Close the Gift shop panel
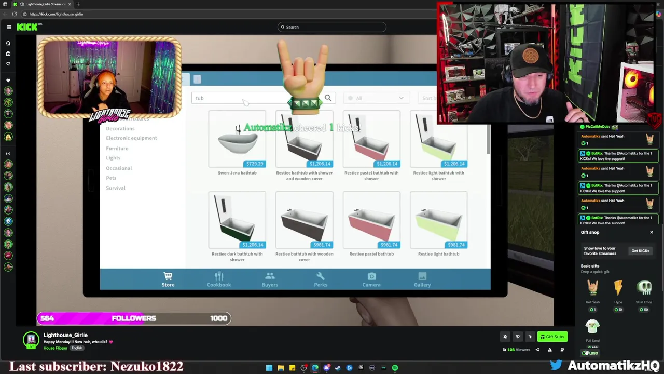 (x=652, y=232)
